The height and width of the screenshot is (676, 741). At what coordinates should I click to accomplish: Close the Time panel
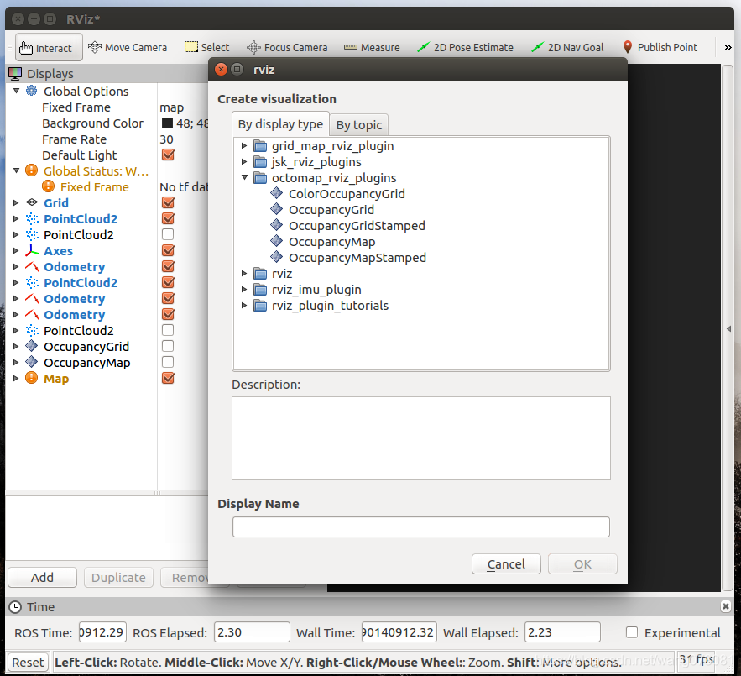point(726,606)
